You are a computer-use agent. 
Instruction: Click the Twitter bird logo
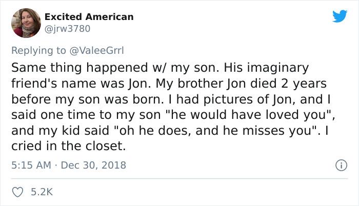click(340, 16)
